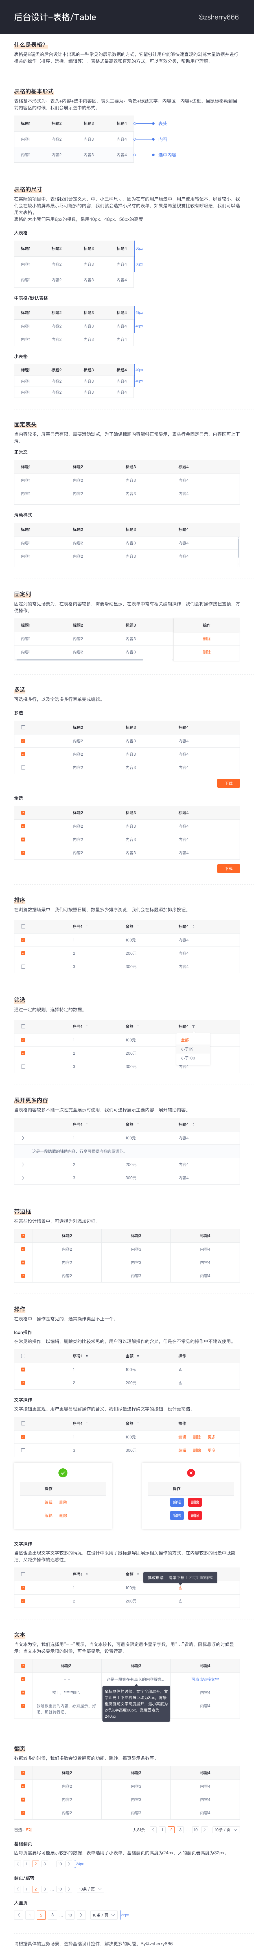The image size is (254, 1956).
Task: Check row 3 (300元) checkbox in 排序 table
Action: coord(23,967)
